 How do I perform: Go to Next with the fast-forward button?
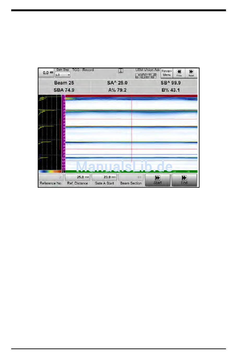pos(191,73)
